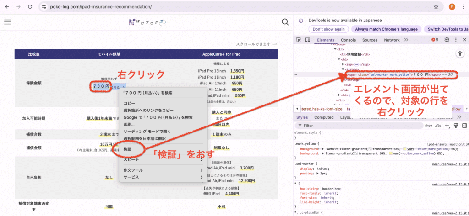Click the Switch DevTools to Japanese button

coord(447,29)
